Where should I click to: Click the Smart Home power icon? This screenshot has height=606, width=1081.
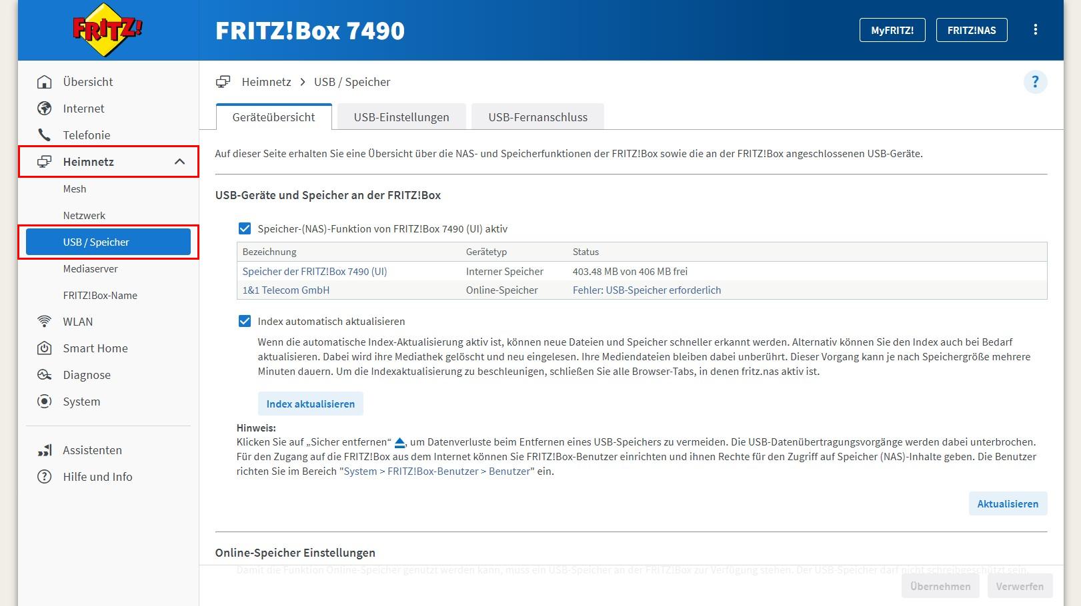point(45,348)
